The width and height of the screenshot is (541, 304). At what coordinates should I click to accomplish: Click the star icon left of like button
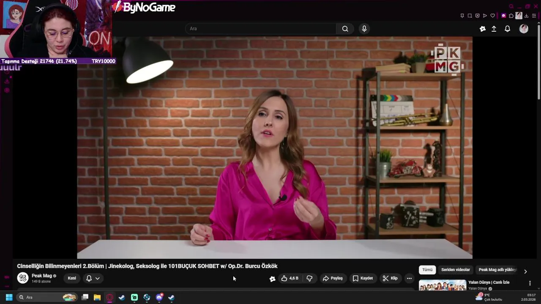(272, 278)
